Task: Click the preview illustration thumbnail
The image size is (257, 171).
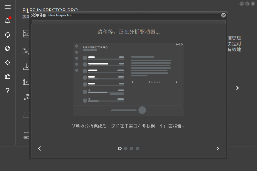Action: pyautogui.click(x=129, y=80)
